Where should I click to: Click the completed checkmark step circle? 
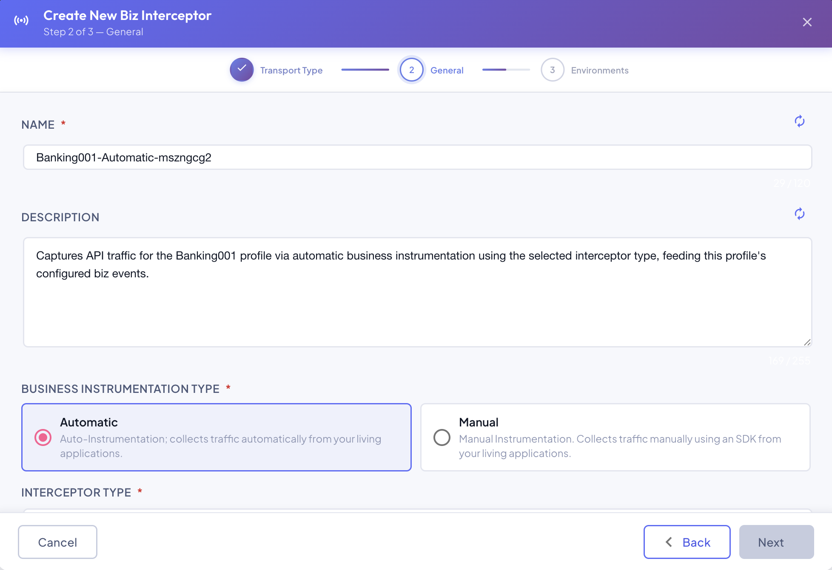tap(242, 70)
